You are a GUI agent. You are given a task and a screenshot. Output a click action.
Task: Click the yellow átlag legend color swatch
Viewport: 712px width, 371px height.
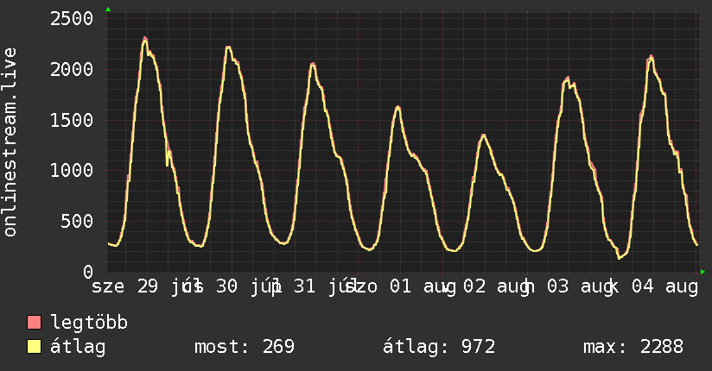tap(35, 347)
